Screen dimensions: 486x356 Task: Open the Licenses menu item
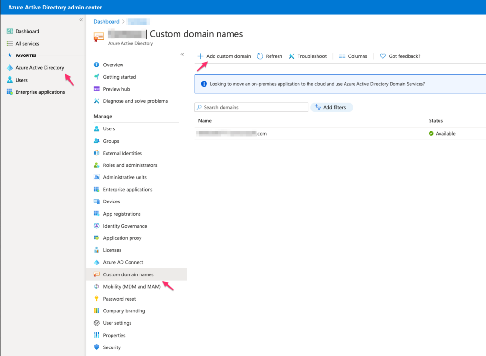coord(112,250)
